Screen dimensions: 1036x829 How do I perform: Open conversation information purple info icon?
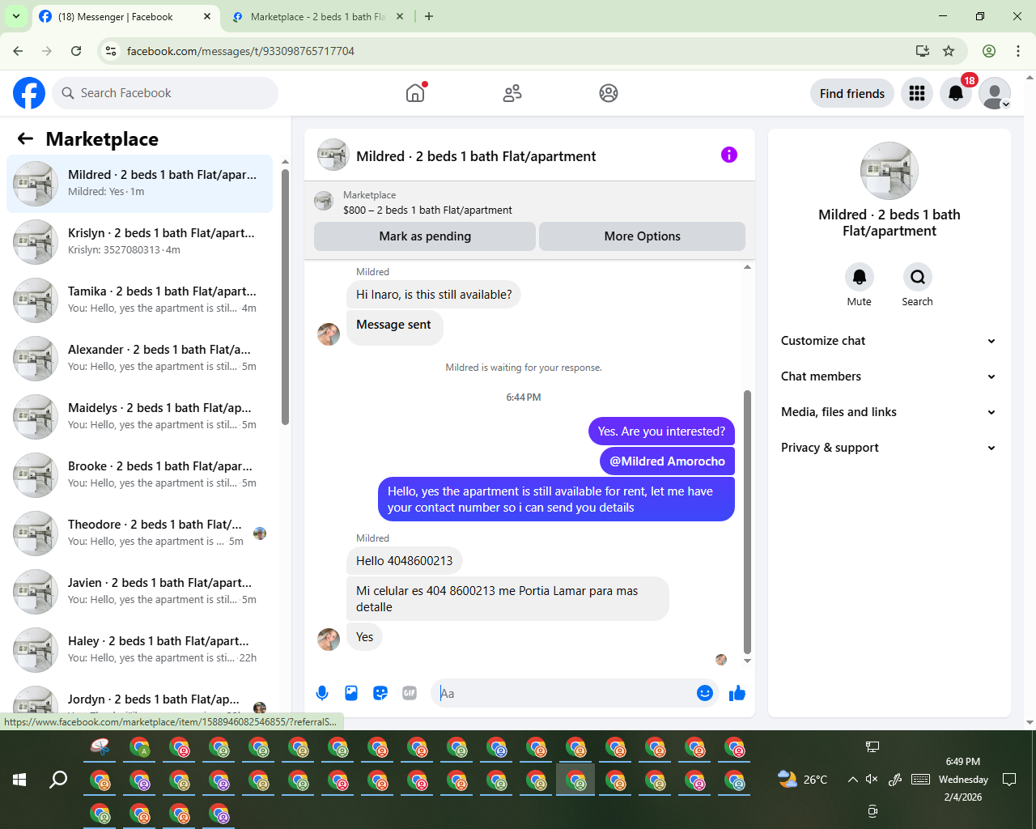point(729,155)
